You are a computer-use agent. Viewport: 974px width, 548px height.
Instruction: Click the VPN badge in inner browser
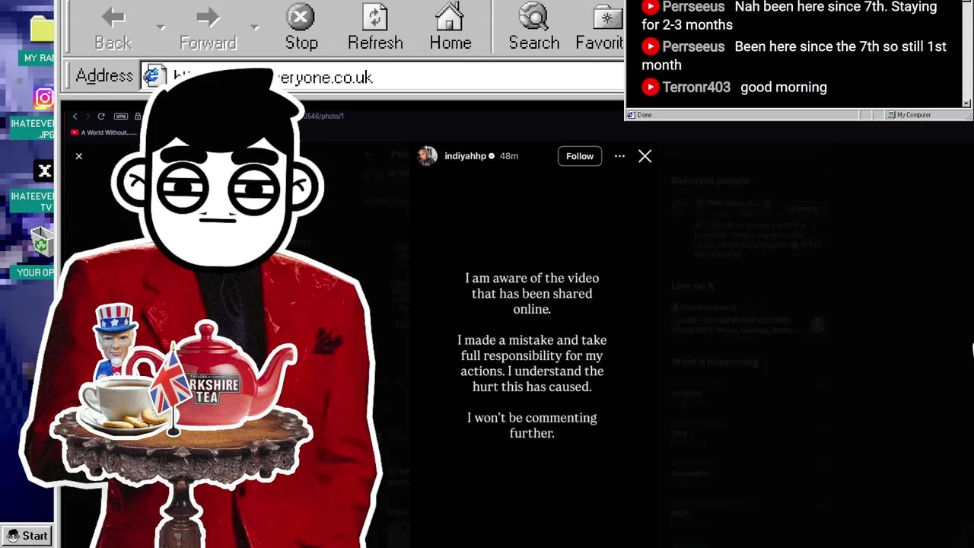point(120,116)
